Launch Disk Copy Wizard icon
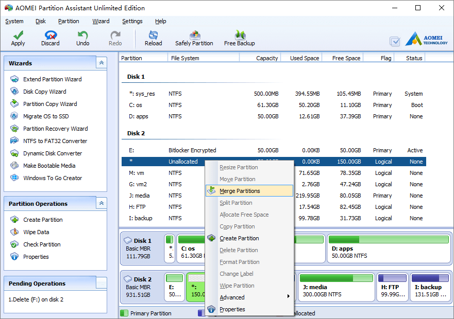Image resolution: width=454 pixels, height=319 pixels. [x=14, y=92]
